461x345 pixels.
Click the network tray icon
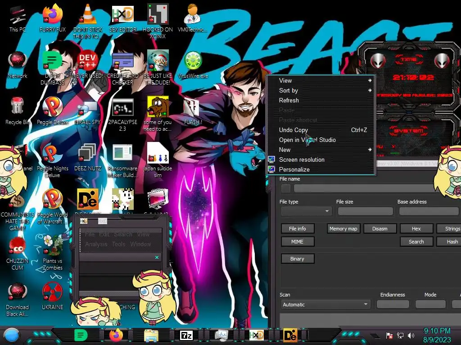click(400, 335)
